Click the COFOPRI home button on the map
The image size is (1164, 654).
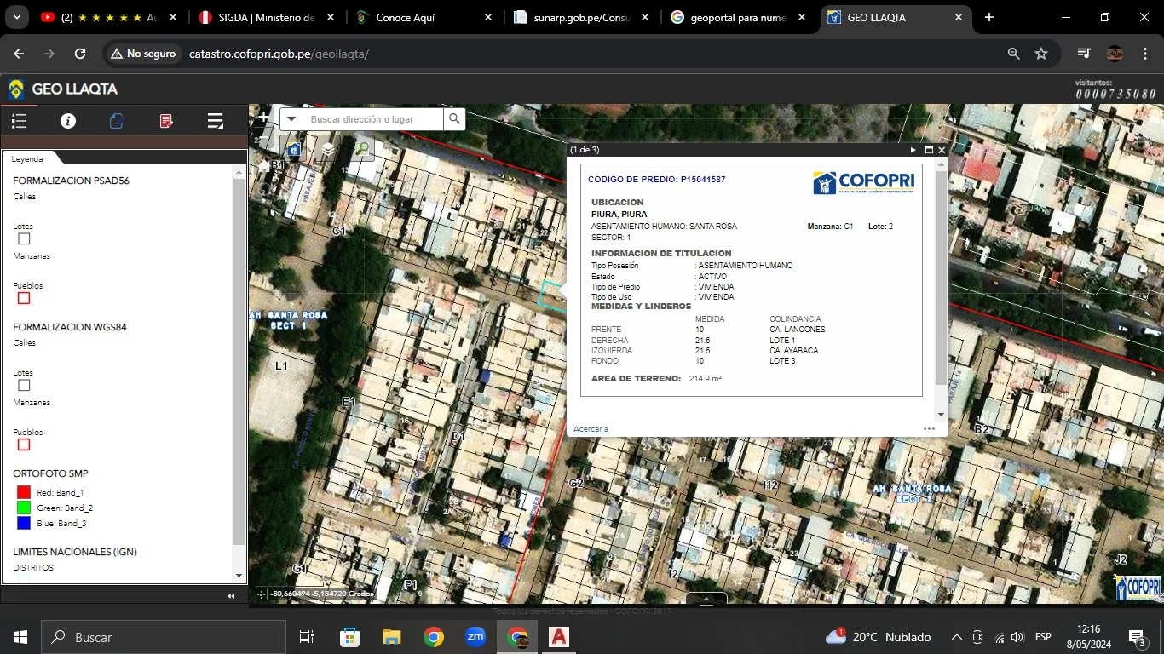(293, 149)
